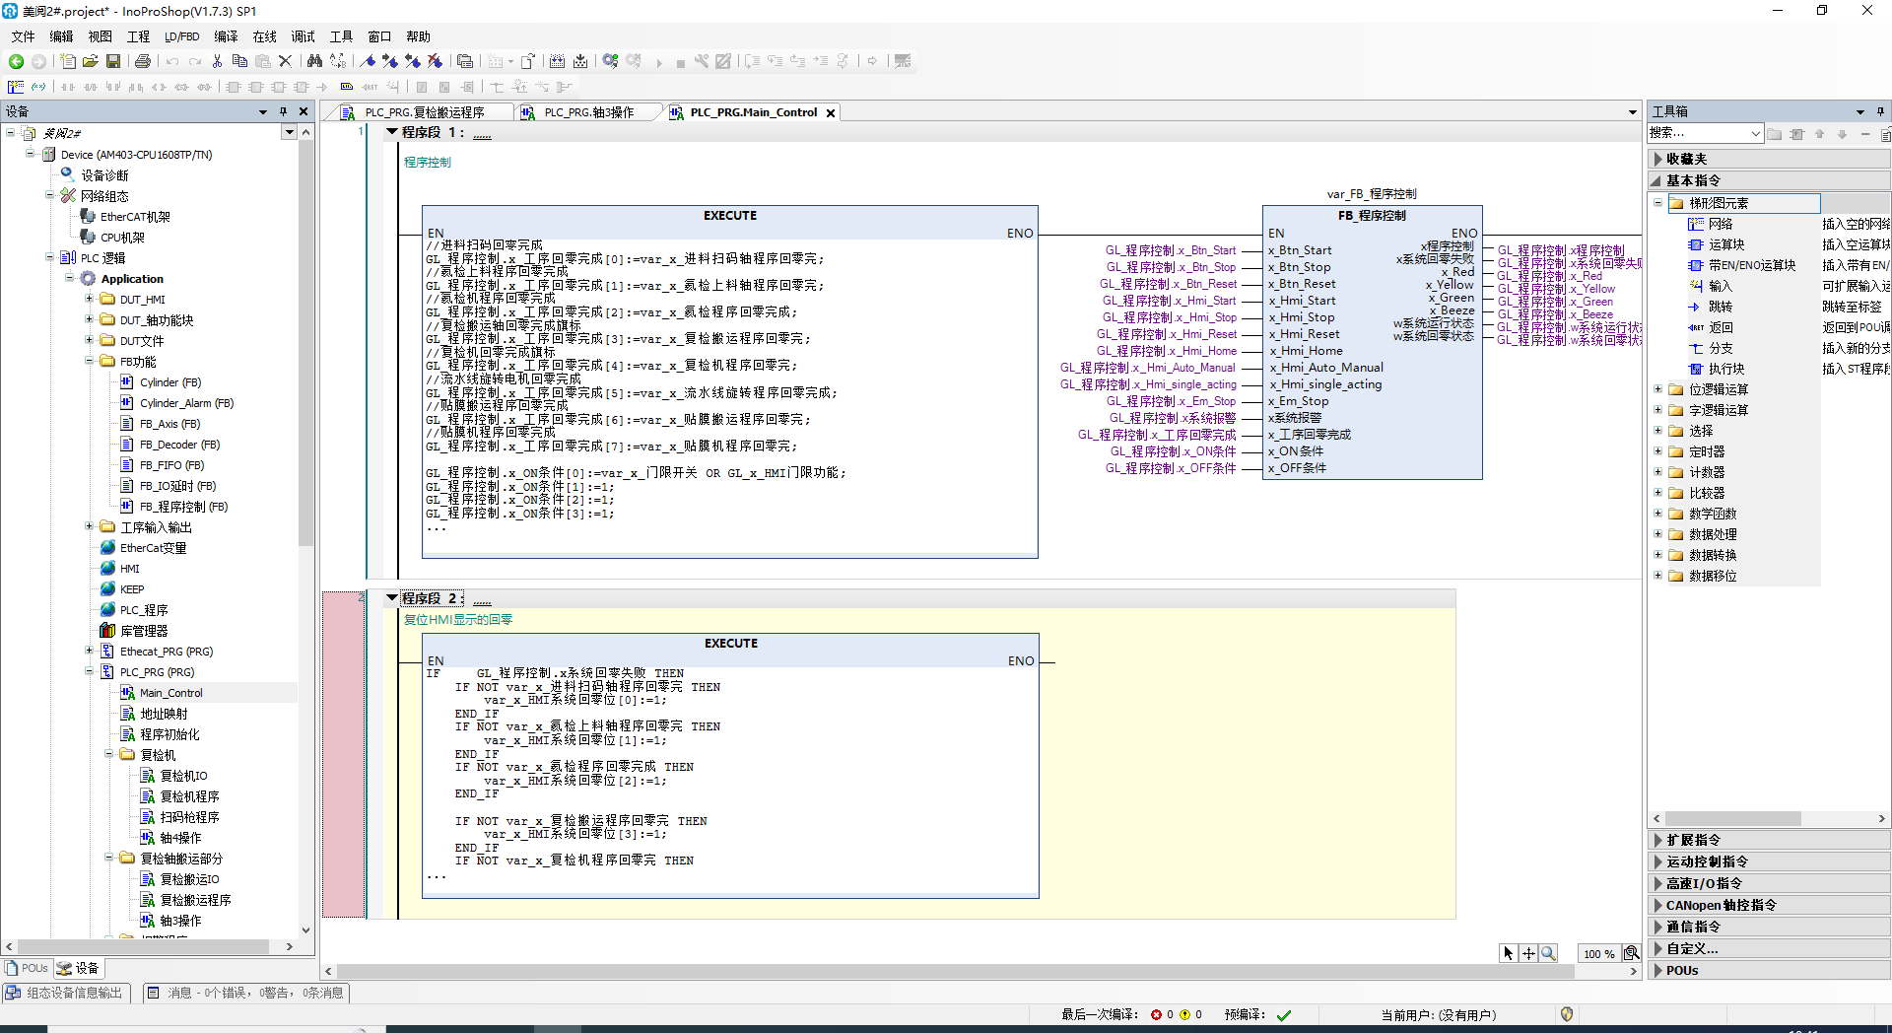The height and width of the screenshot is (1033, 1892).
Task: Select 带EN/ENO运算块 toolbox element
Action: tap(1752, 265)
